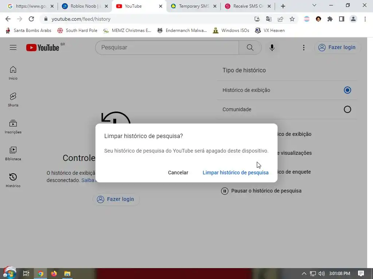Open MEMZ Christmas bookmark
This screenshot has width=373, height=279.
(x=127, y=31)
